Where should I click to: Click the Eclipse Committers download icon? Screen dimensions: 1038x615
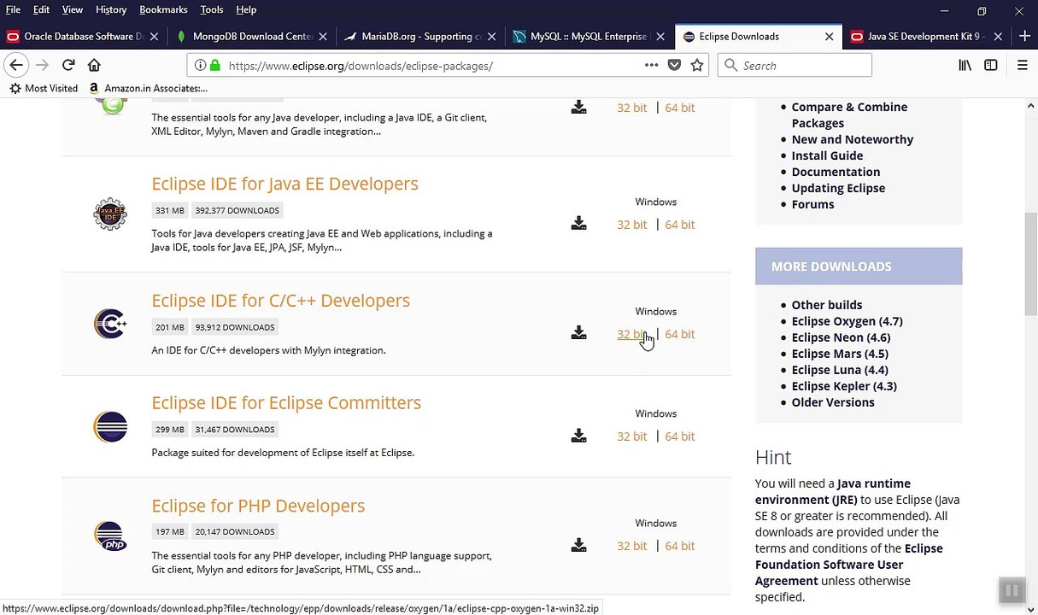point(579,436)
